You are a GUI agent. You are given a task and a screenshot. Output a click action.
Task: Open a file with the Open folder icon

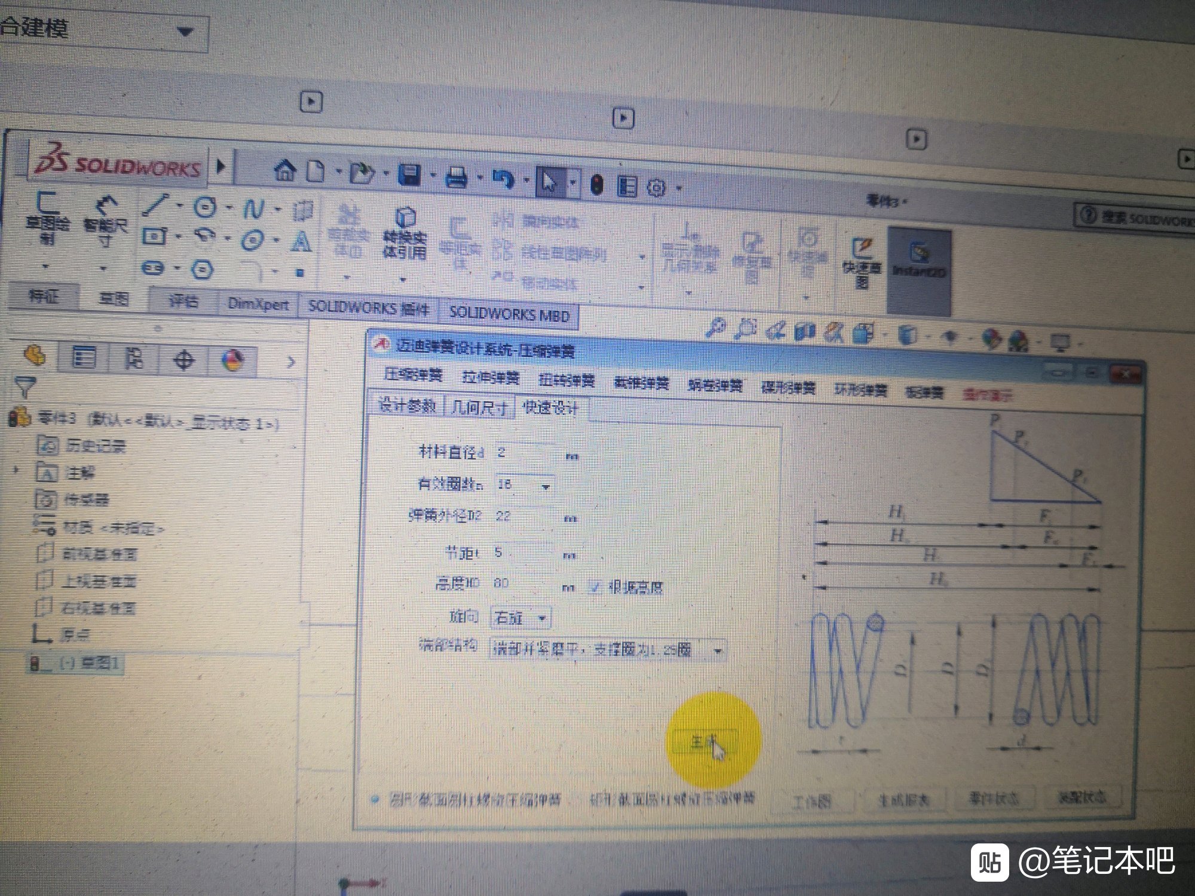pyautogui.click(x=361, y=173)
